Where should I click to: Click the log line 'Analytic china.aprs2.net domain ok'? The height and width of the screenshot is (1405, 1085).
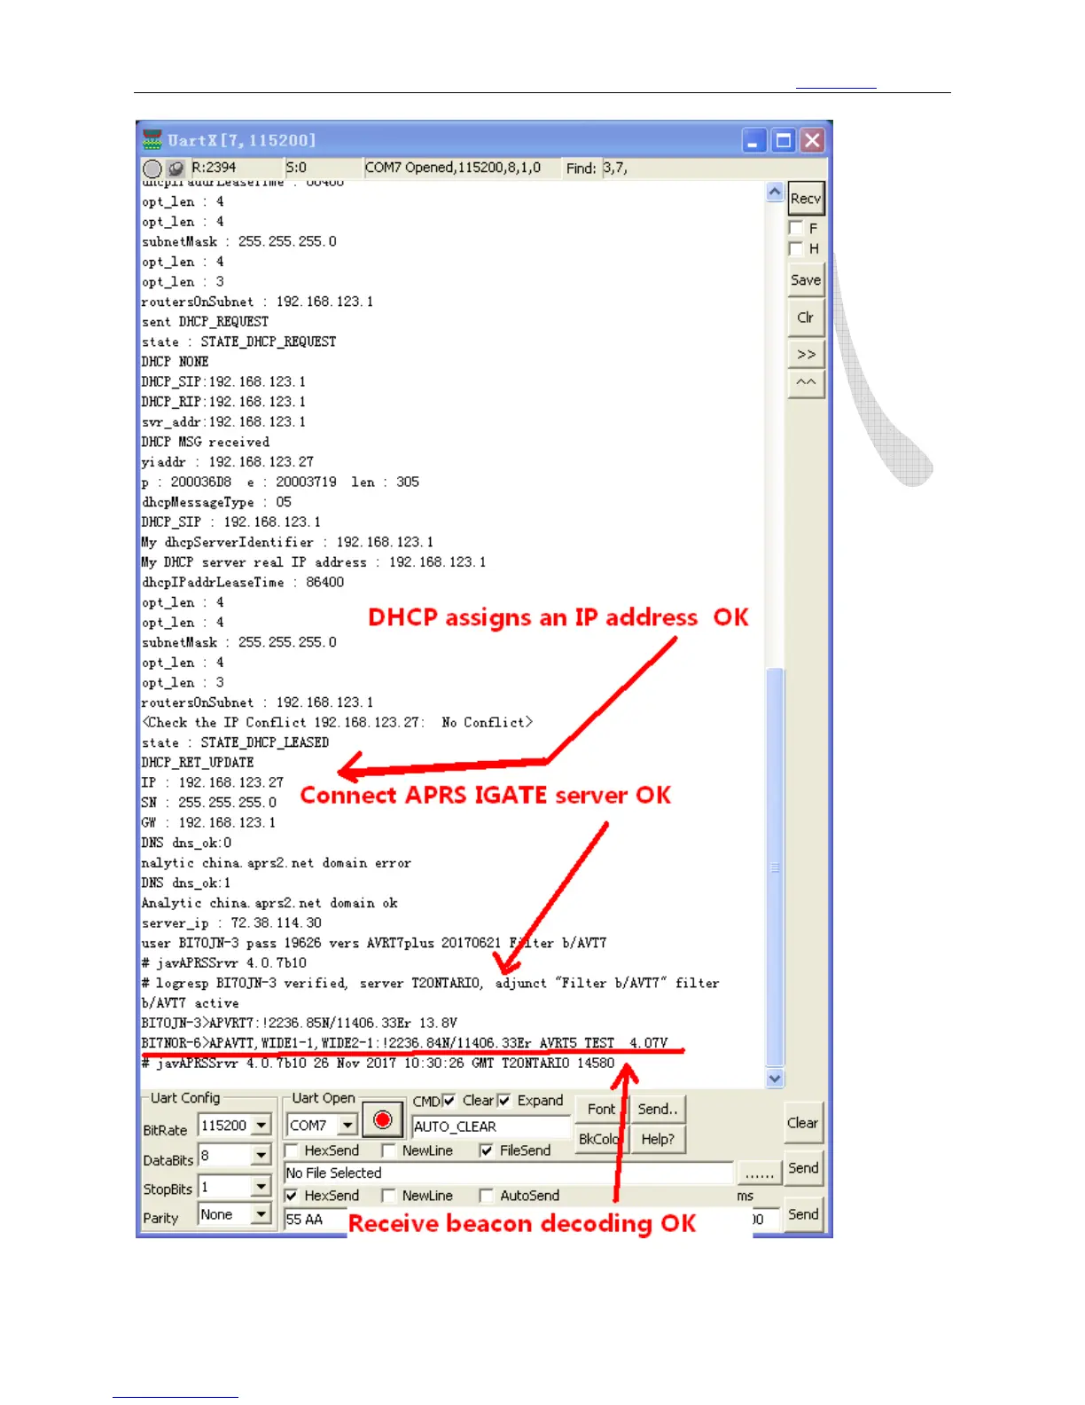[269, 903]
